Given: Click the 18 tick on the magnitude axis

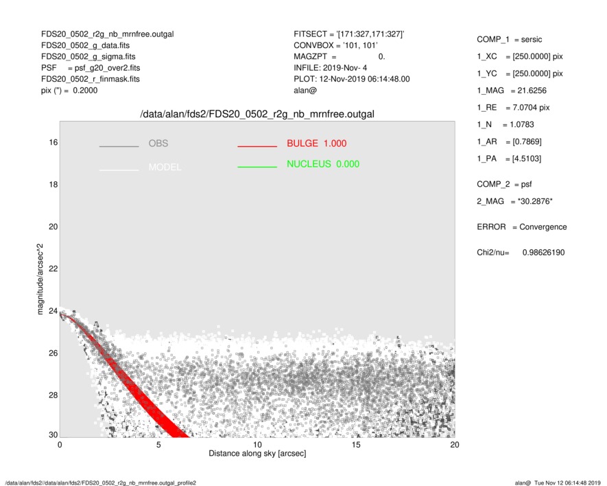Looking at the screenshot, I should coord(53,185).
